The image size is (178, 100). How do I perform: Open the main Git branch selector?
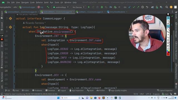[165, 94]
